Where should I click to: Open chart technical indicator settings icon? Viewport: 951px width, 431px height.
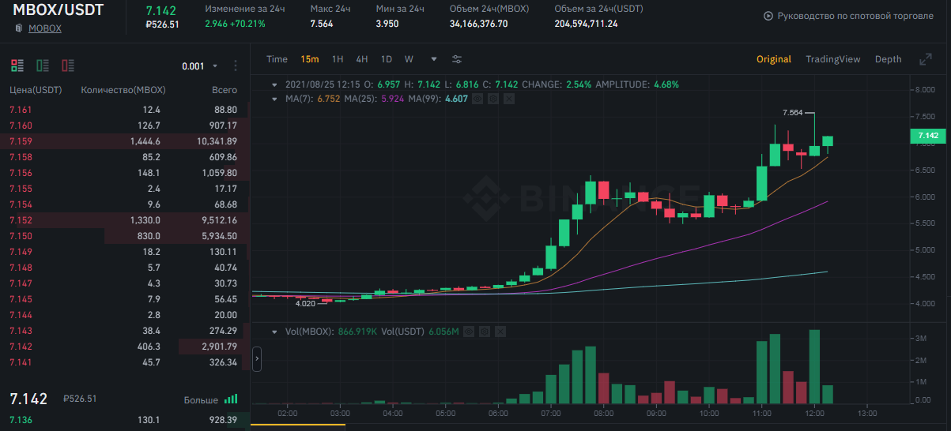pos(457,59)
